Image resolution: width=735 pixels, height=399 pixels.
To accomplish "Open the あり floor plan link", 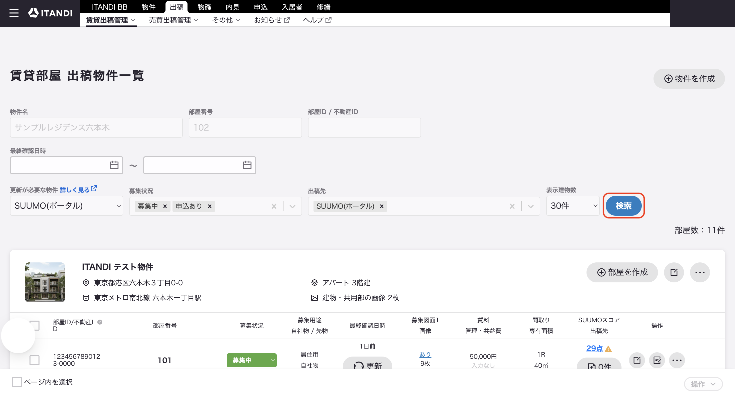I will pos(425,354).
